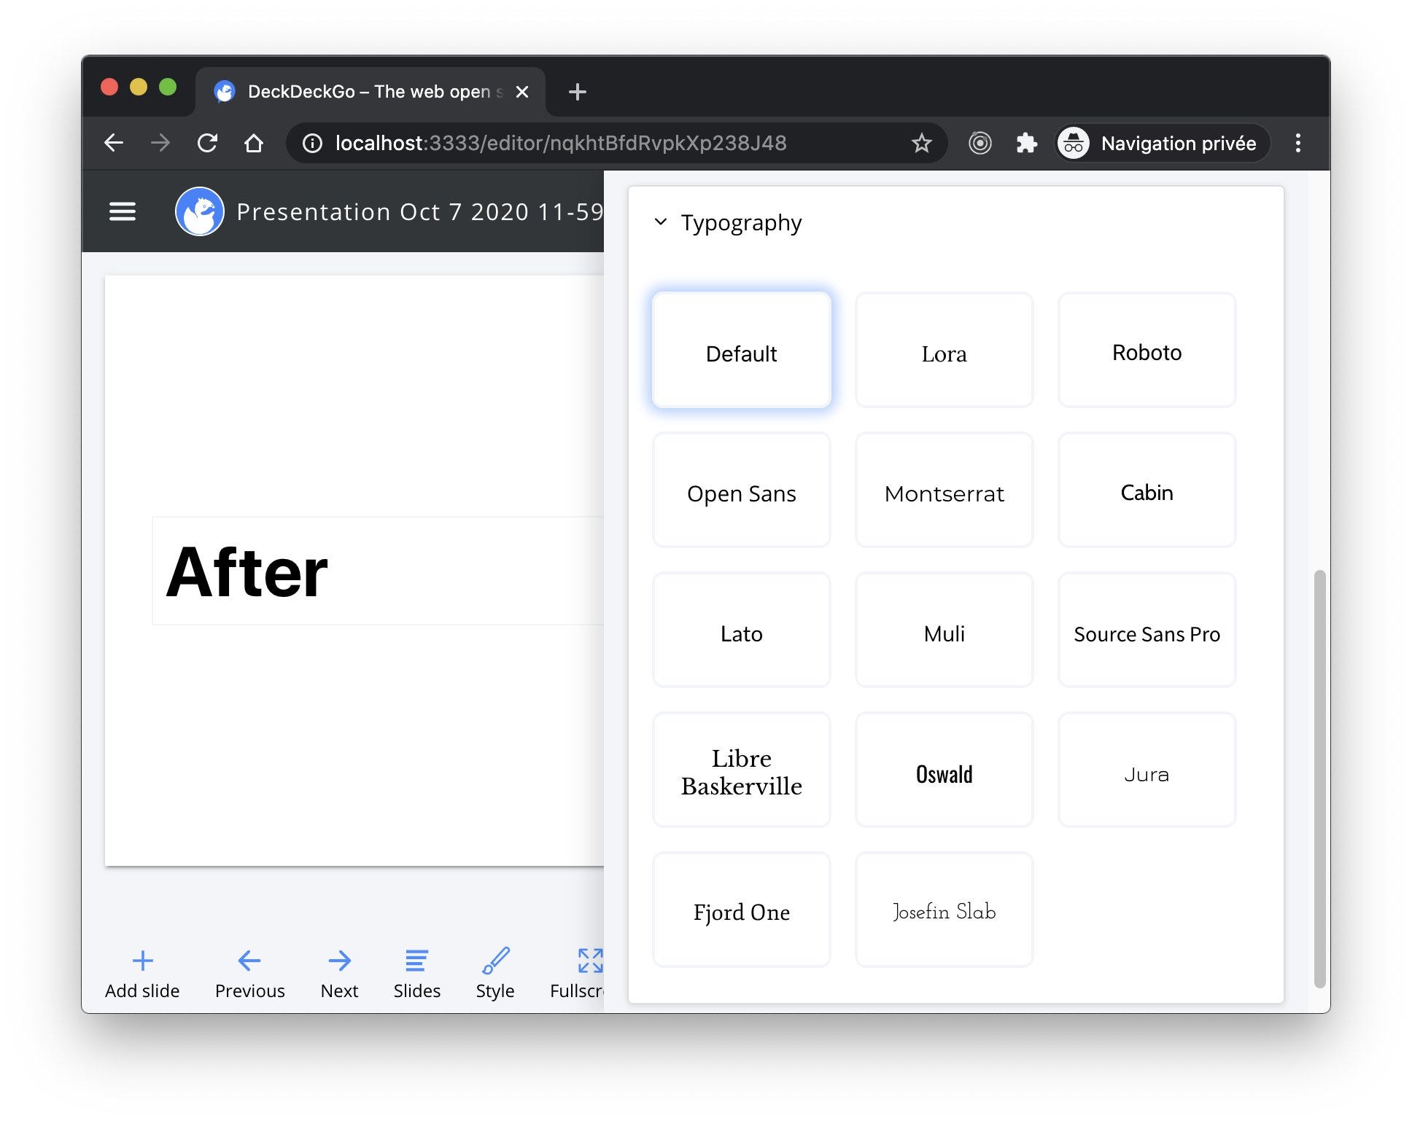
Task: Apply the Oswald font
Action: [944, 770]
